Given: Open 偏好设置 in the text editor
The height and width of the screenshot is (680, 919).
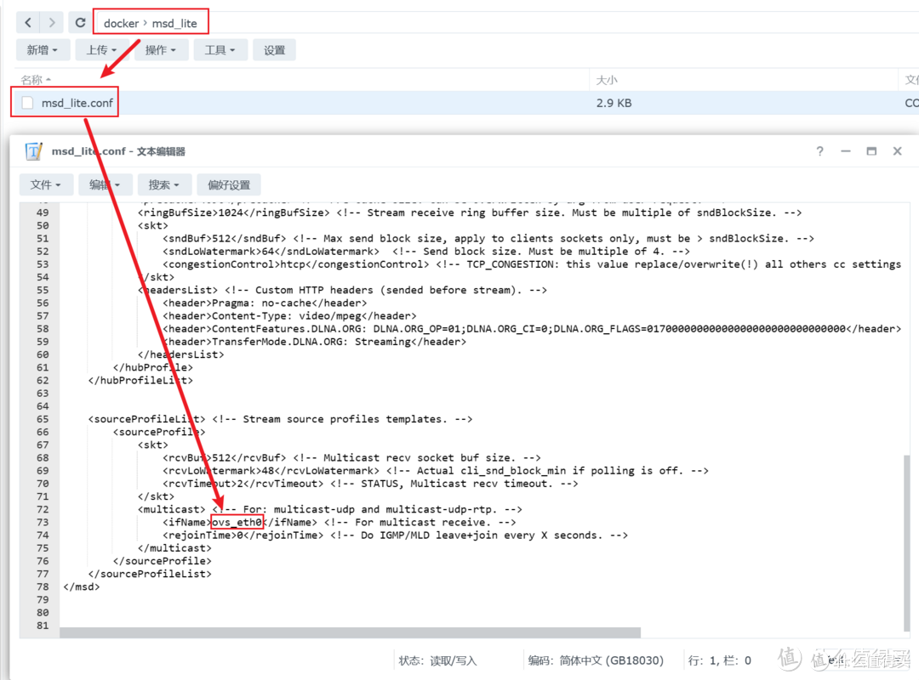Looking at the screenshot, I should point(227,184).
